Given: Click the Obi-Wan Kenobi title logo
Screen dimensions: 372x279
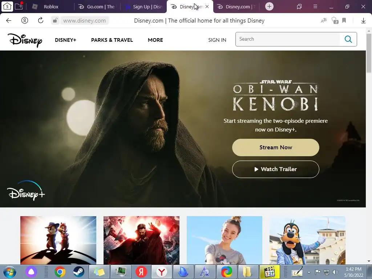Looking at the screenshot, I should click(x=275, y=96).
